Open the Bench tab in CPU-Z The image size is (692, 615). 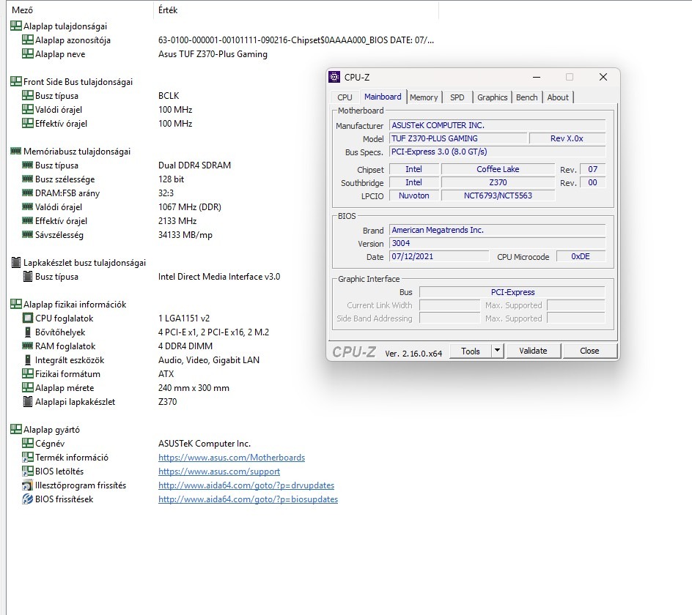527,97
